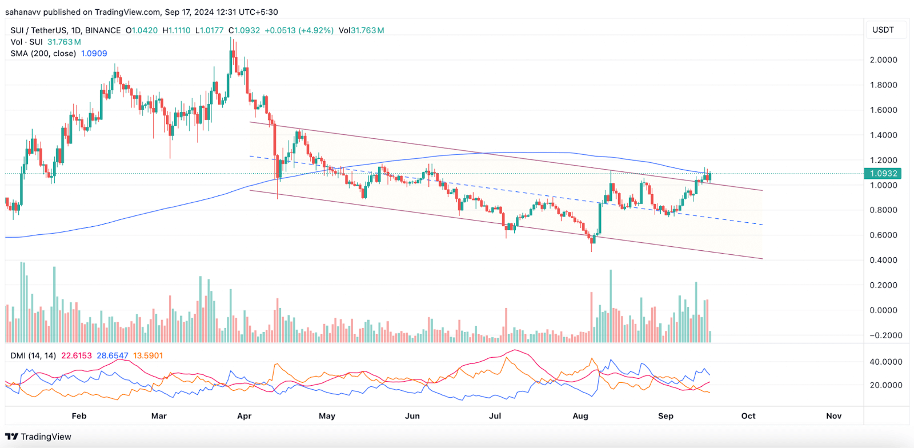Click the Mar label on time axis
914x448 pixels.
click(159, 416)
